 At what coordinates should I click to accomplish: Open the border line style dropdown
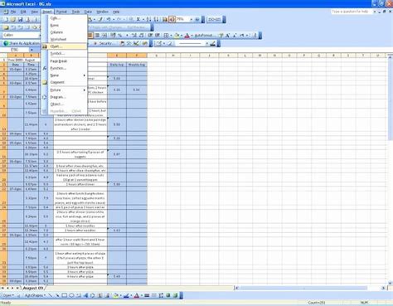(206, 43)
